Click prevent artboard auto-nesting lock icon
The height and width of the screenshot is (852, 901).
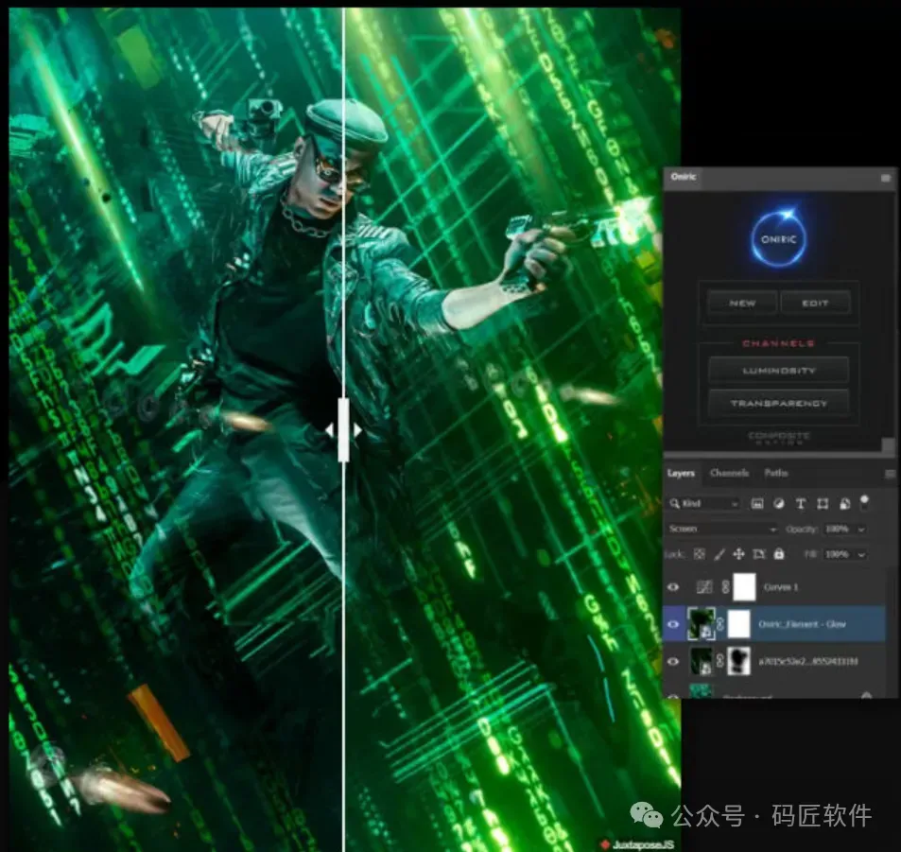click(758, 554)
